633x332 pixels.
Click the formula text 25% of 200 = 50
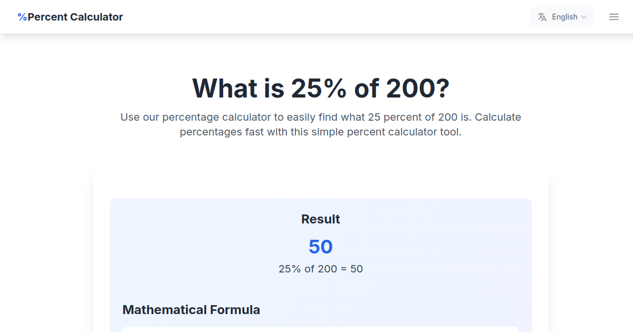[x=320, y=269]
